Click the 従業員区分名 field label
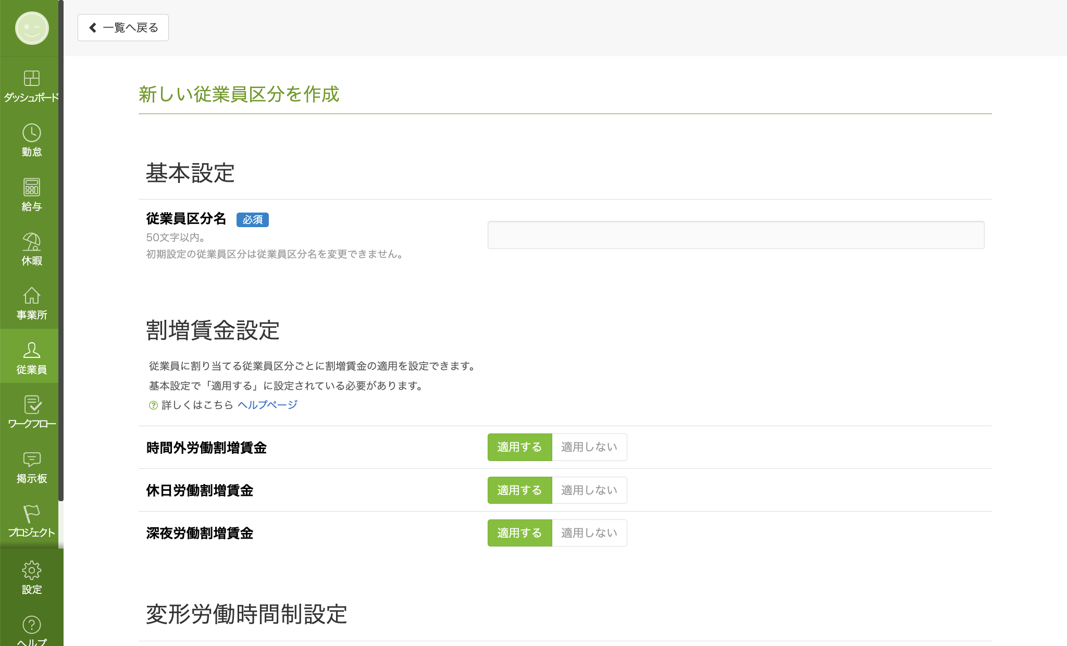This screenshot has height=646, width=1067. (186, 219)
